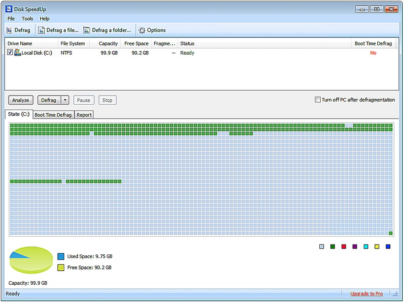Viewport: 404px width, 302px height.
Task: Switch to the State (C:) tab
Action: 19,114
